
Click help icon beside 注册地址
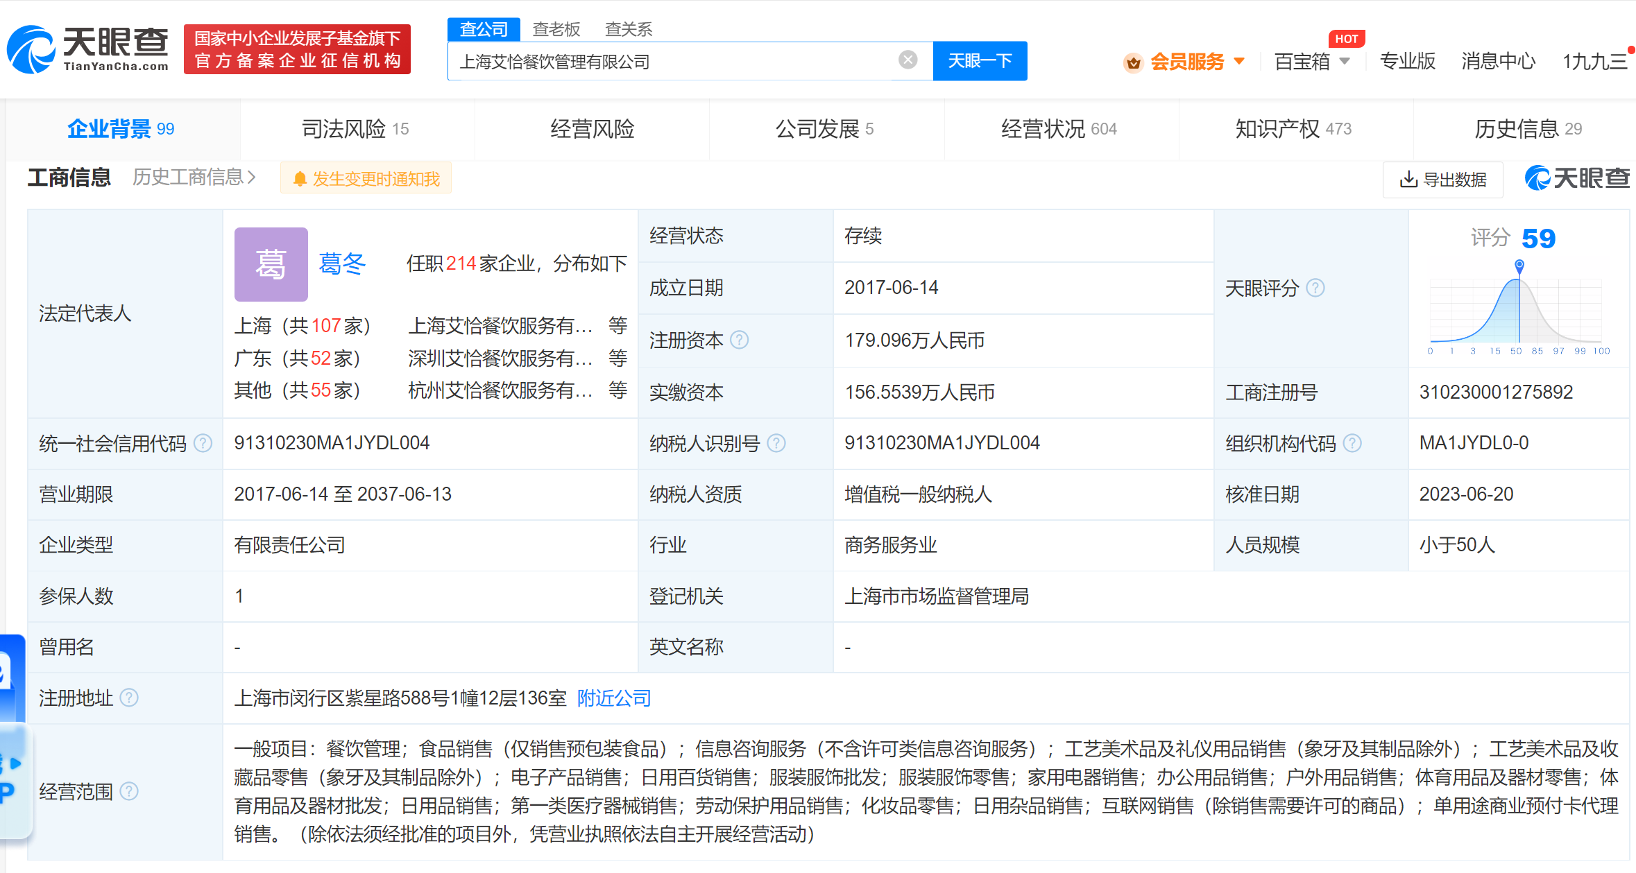[x=129, y=698]
